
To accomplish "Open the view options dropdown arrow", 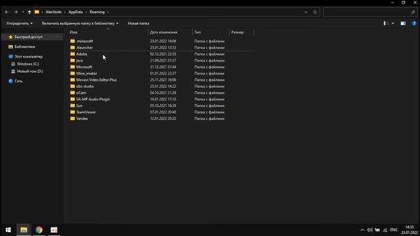I will 393,24.
